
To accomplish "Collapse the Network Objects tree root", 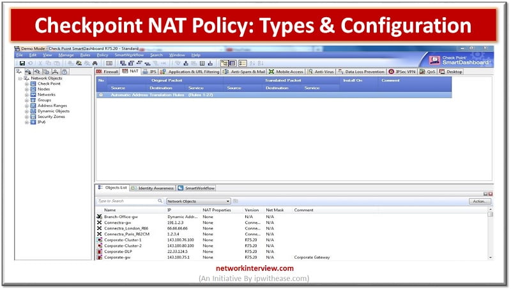I will (20, 78).
